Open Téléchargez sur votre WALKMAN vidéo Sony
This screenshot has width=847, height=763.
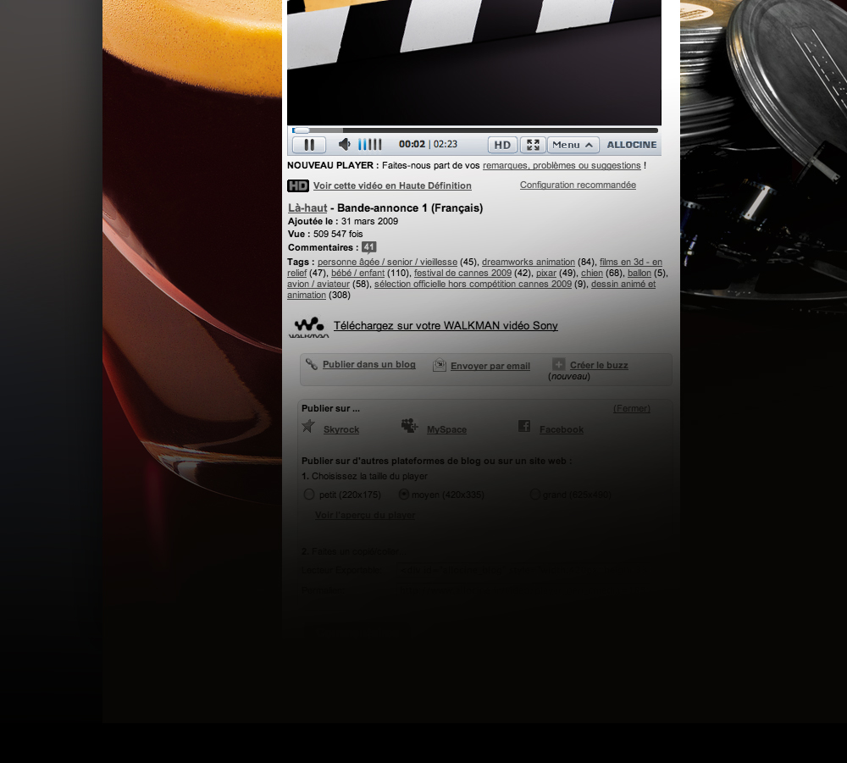coord(446,326)
